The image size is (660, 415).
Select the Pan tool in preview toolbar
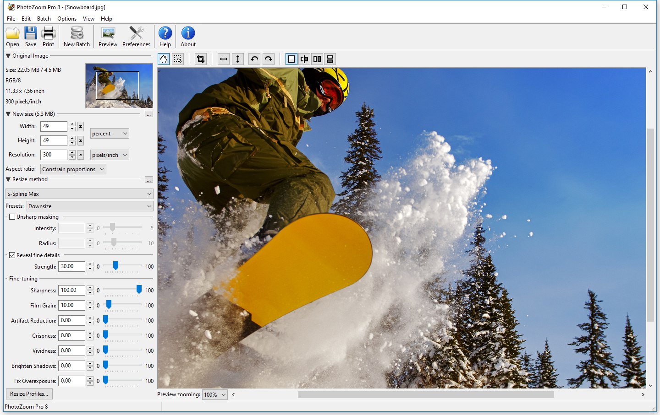[163, 59]
